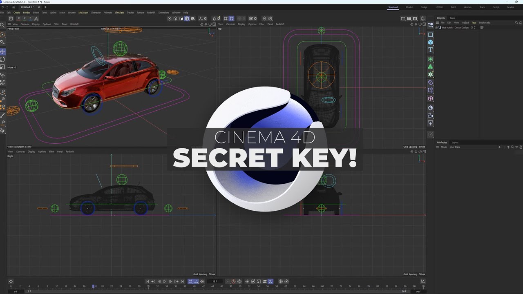
Task: Toggle sound playback speaker icon
Action: [x=202, y=281]
